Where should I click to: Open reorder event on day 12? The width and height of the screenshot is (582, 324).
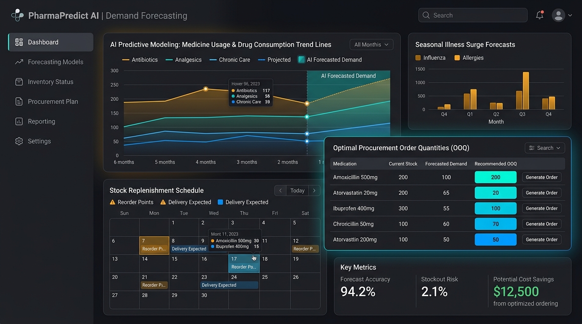[305, 249]
